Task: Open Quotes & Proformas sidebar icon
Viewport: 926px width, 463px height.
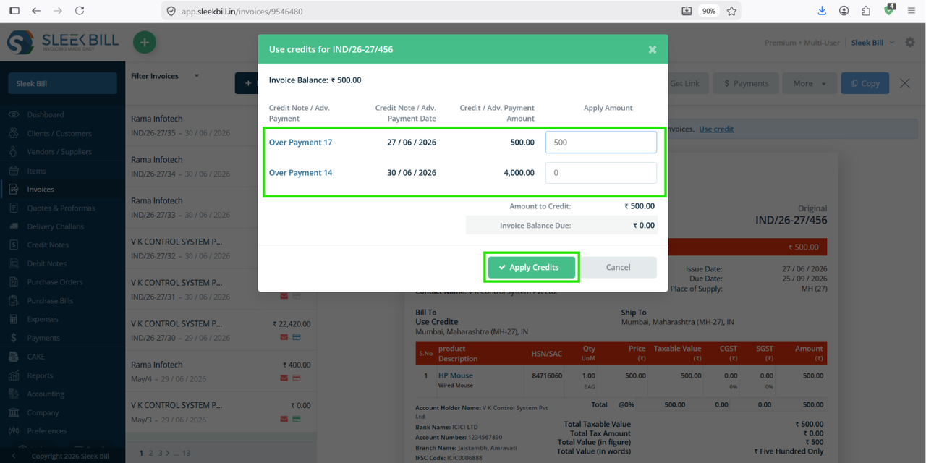Action: 14,208
